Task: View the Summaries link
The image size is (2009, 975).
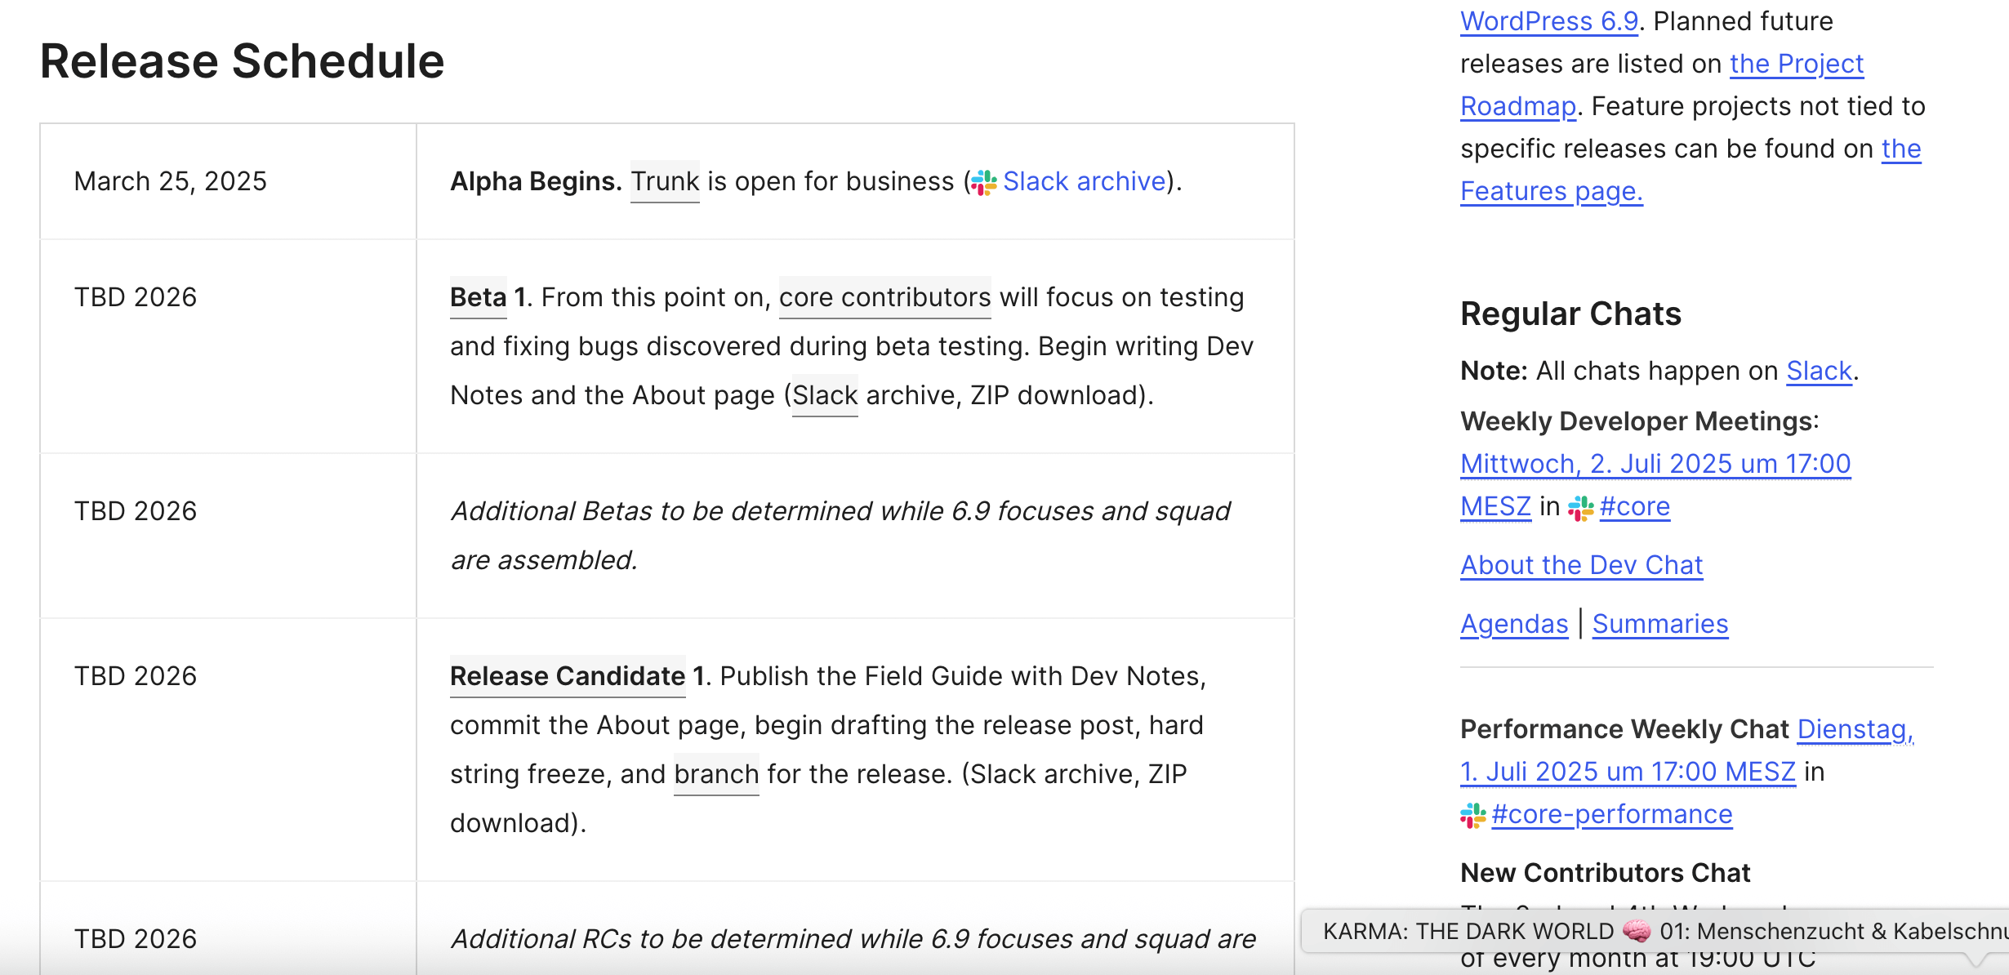Action: click(1660, 624)
